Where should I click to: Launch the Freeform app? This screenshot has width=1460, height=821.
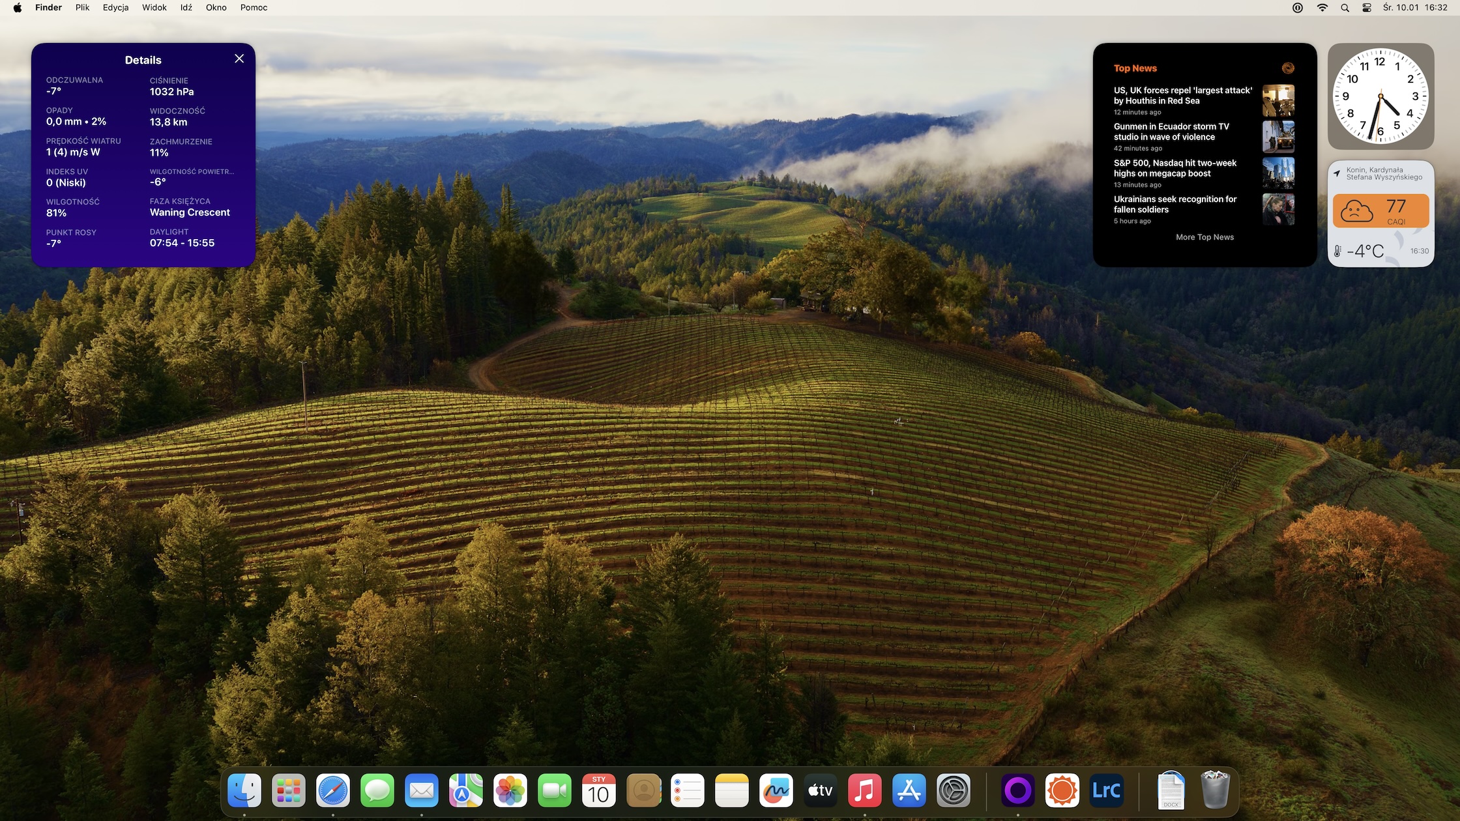(776, 790)
